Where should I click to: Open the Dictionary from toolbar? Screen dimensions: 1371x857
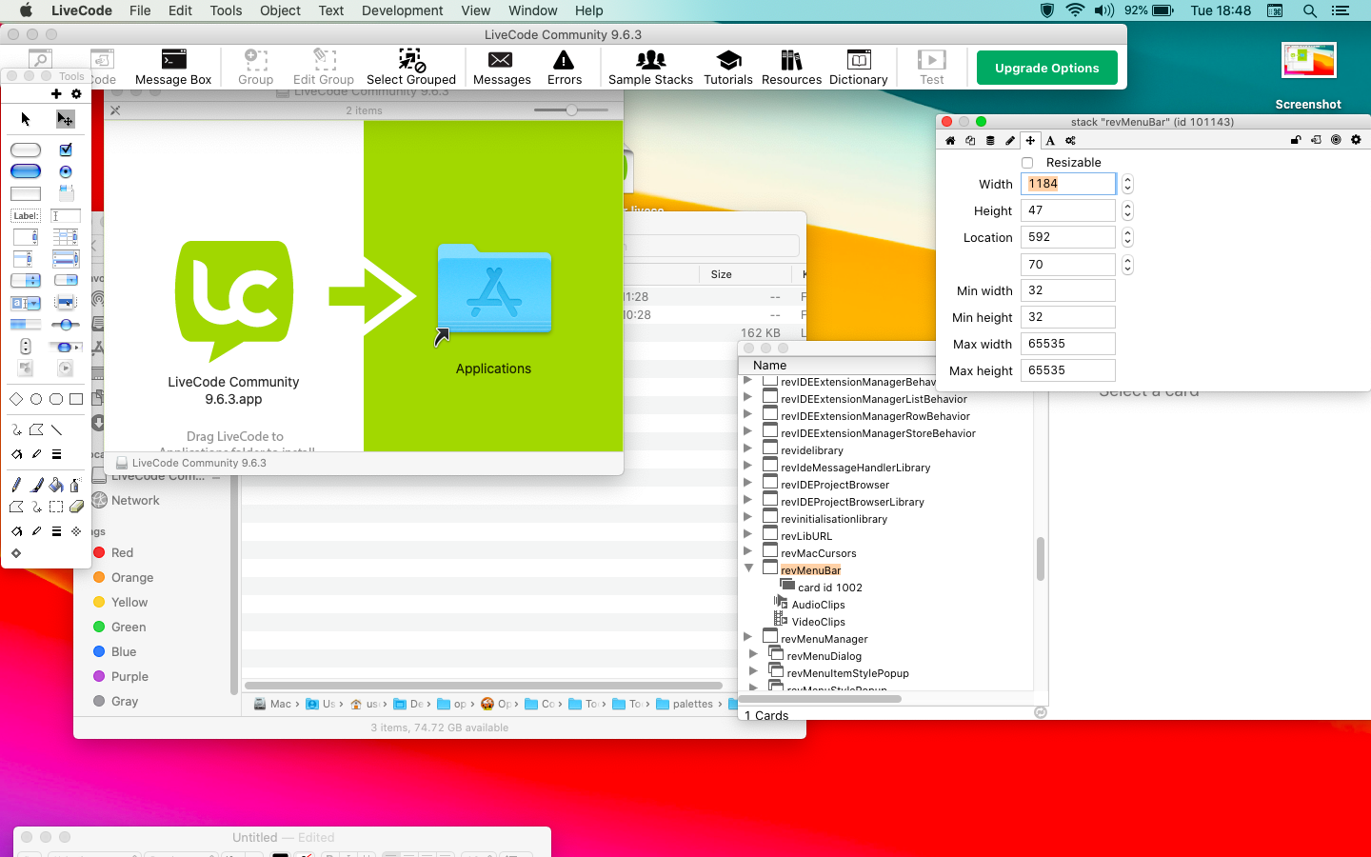pos(859,67)
